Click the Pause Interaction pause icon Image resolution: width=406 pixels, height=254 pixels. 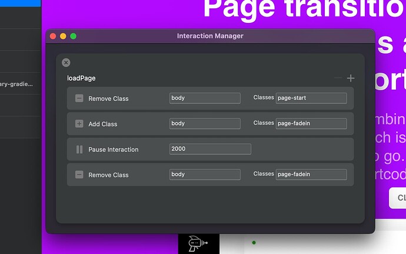click(79, 150)
